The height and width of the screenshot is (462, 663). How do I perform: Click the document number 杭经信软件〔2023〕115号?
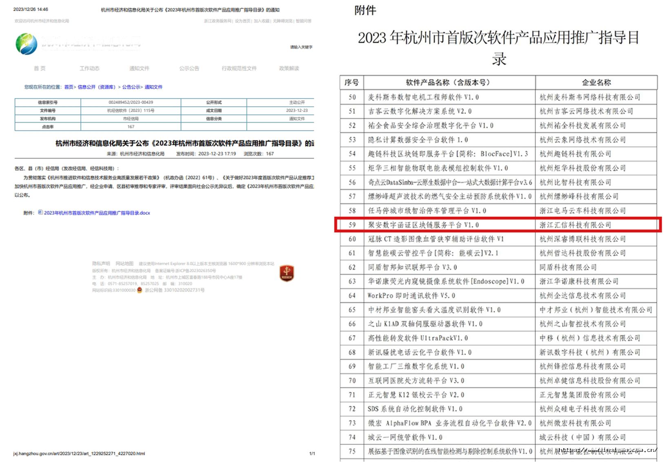(131, 110)
